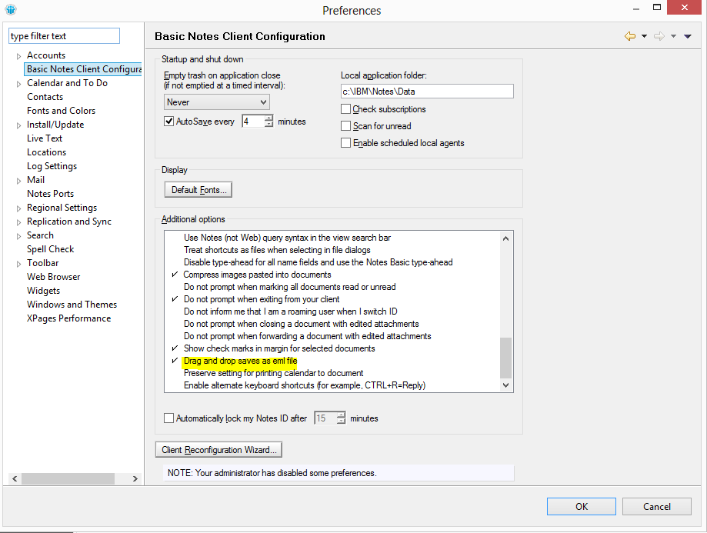707x533 pixels.
Task: Open Web Browser preferences
Action: 54,277
